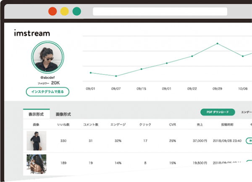This screenshot has width=252, height=182.
Task: Click the red window close circle
Action: click(x=52, y=11)
